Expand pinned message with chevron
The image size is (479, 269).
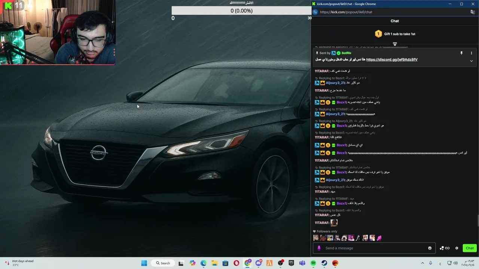[472, 61]
